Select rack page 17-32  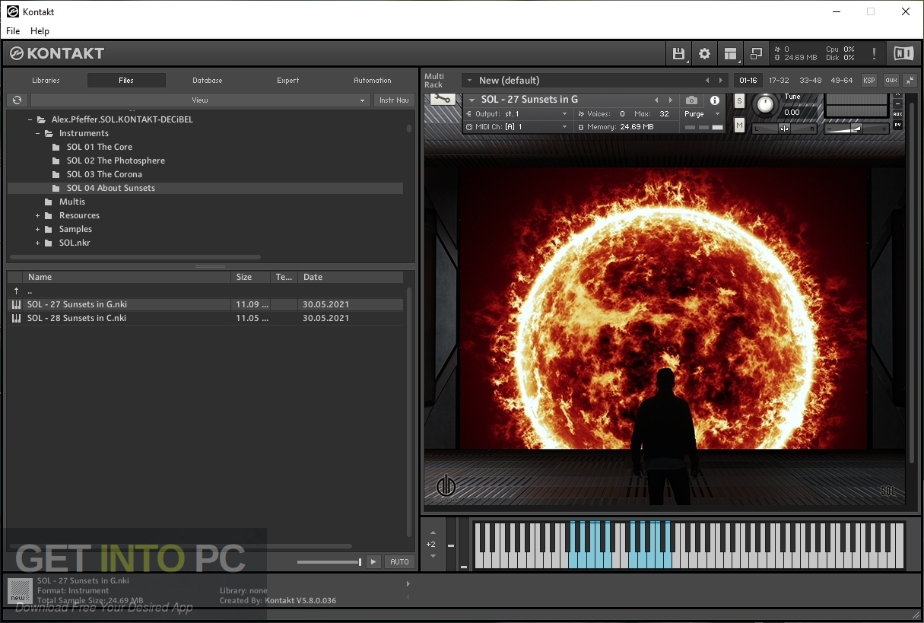(779, 80)
